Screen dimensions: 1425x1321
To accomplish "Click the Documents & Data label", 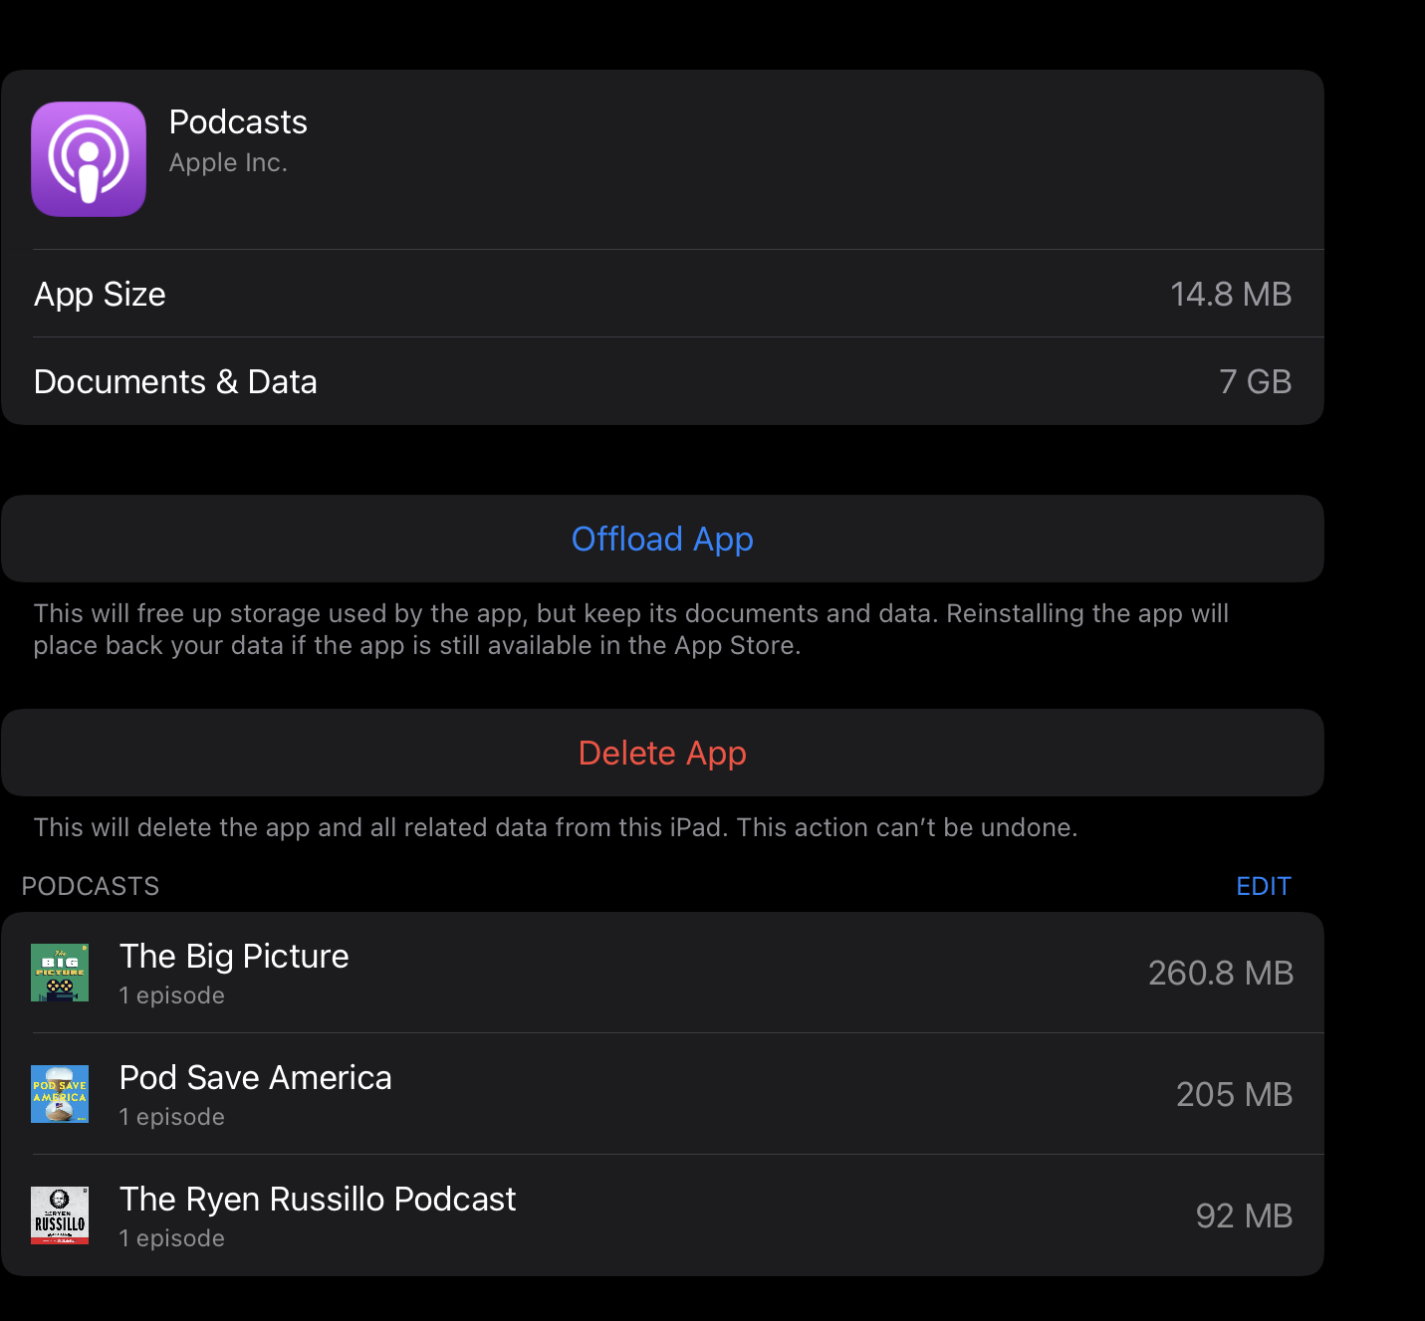I will (175, 382).
